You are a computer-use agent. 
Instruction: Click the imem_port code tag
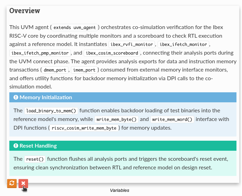85,70
